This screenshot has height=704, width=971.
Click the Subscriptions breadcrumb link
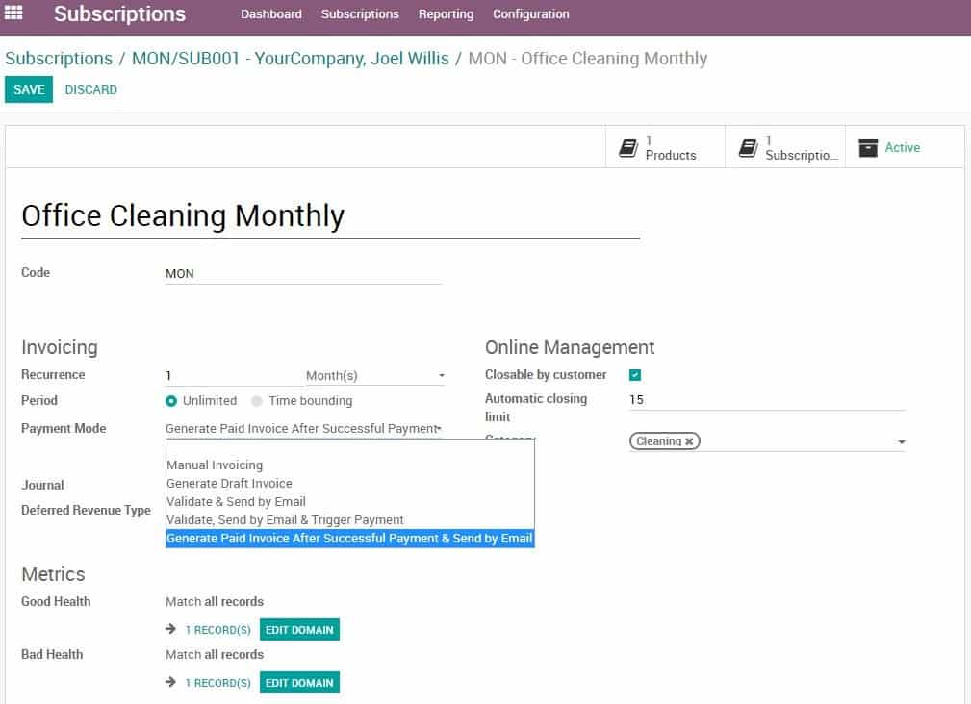point(59,58)
